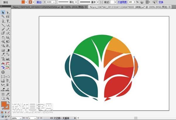
Task: Select the Direct Selection tool
Action: [8, 13]
